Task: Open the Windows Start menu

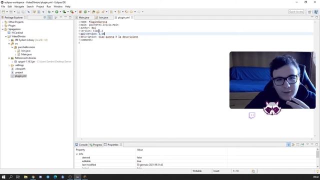Action: (x=3, y=177)
